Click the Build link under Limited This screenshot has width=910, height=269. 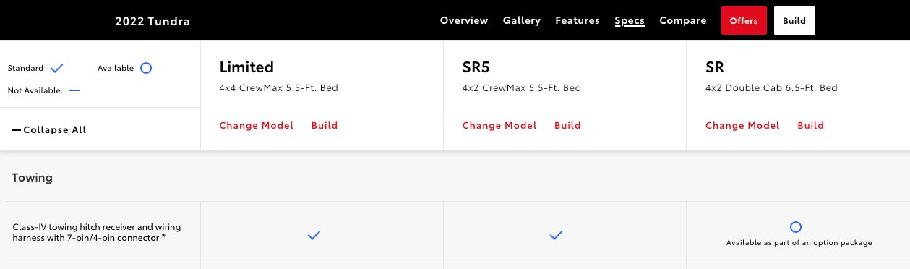tap(325, 125)
